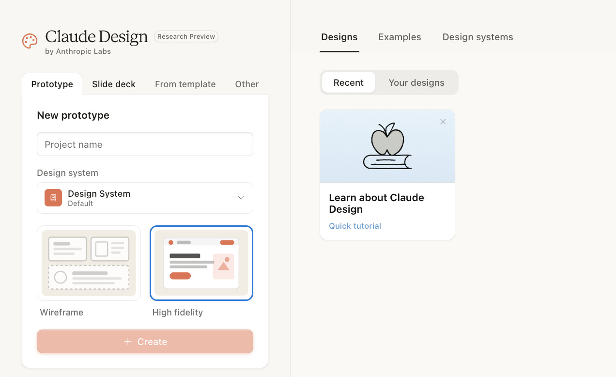
Task: Open the Other tab
Action: pyautogui.click(x=247, y=84)
